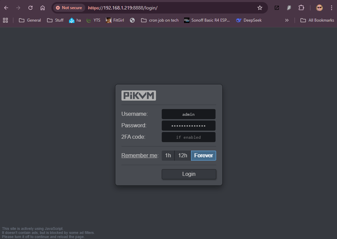The width and height of the screenshot is (337, 239).
Task: Click the Not secure site info badge
Action: (x=69, y=8)
